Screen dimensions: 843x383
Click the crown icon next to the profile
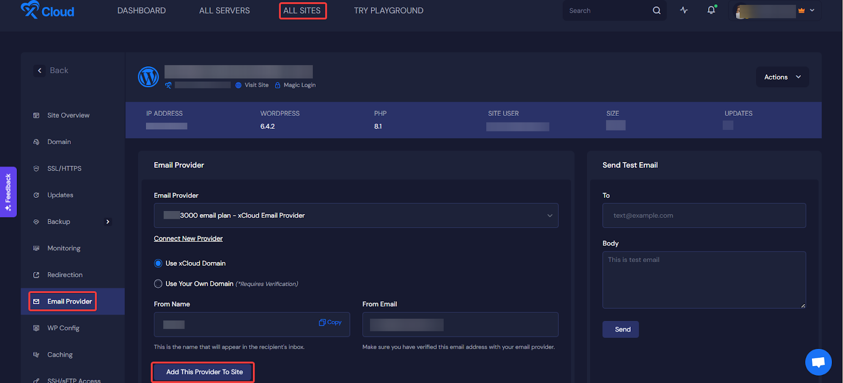801,11
